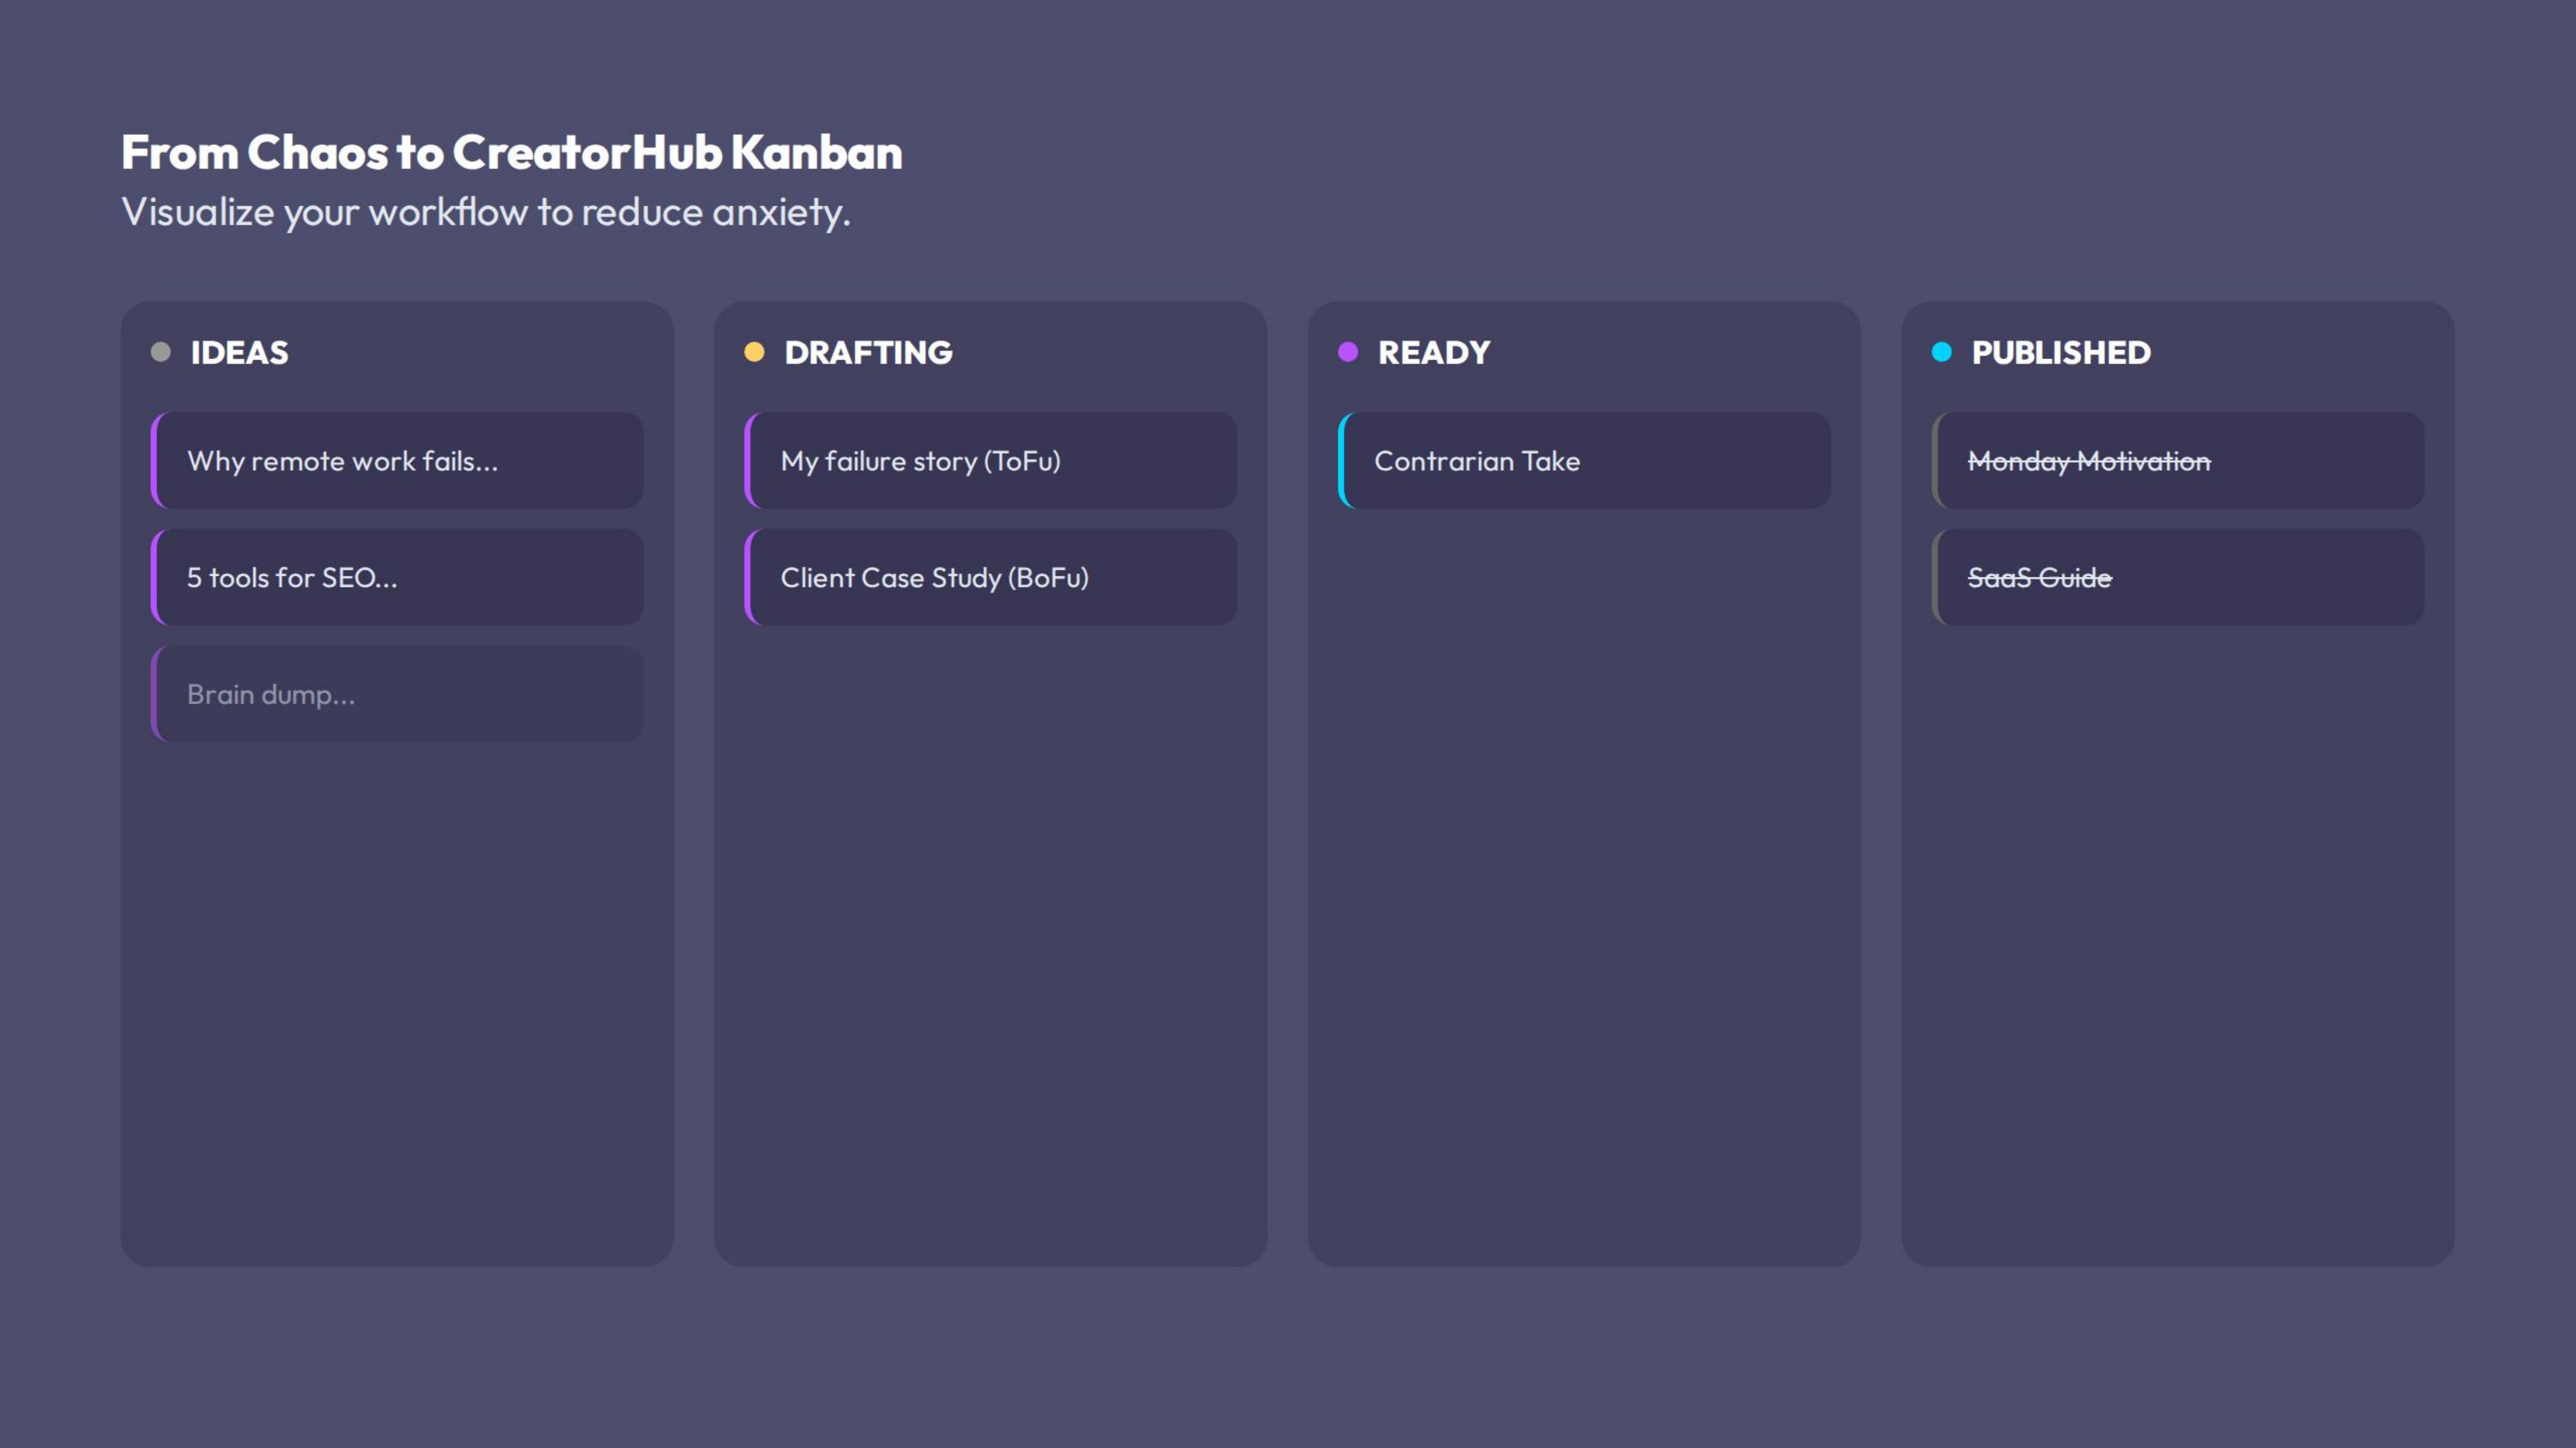Select the READY column tab
2576x1448 pixels.
point(1433,352)
